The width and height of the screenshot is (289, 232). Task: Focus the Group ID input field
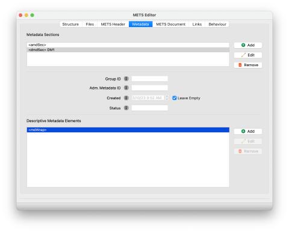point(149,79)
